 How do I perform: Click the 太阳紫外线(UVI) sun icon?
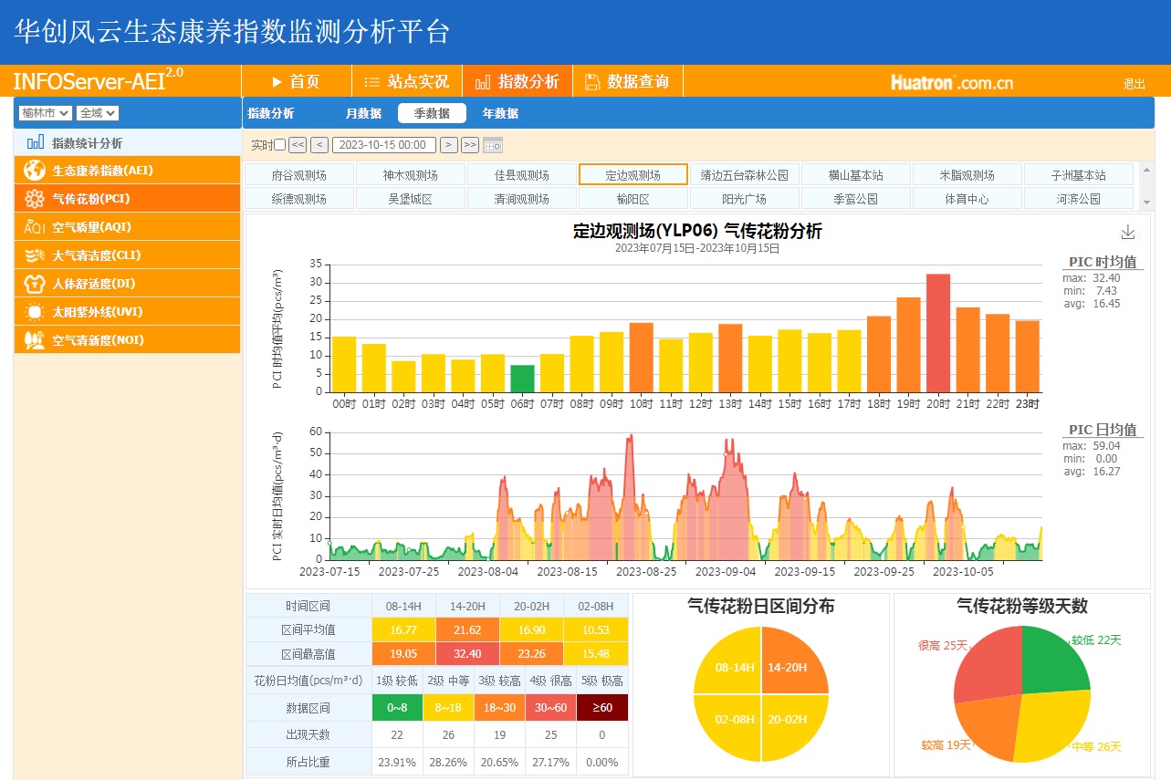coord(35,312)
